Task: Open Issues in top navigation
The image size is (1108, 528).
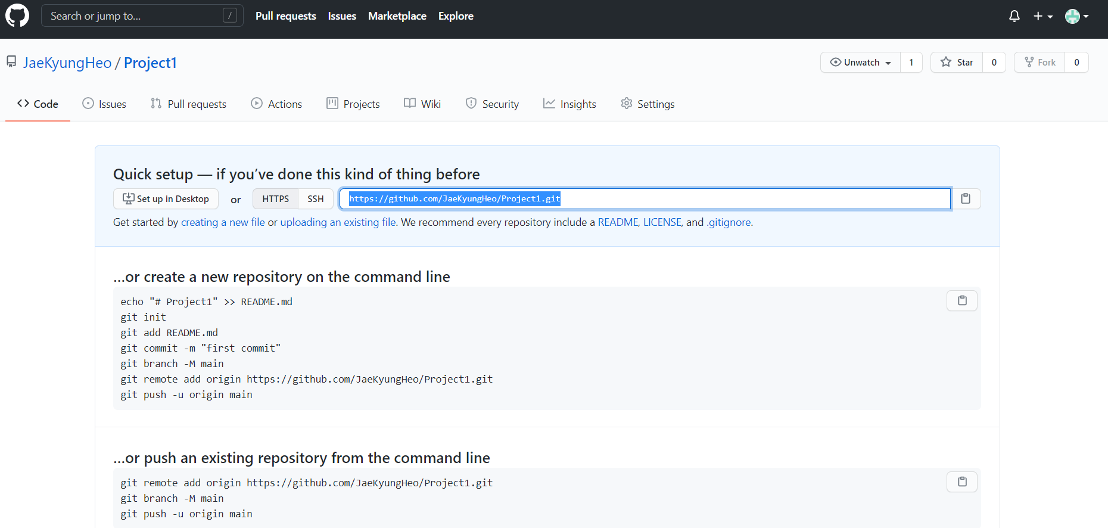Action: coord(342,16)
